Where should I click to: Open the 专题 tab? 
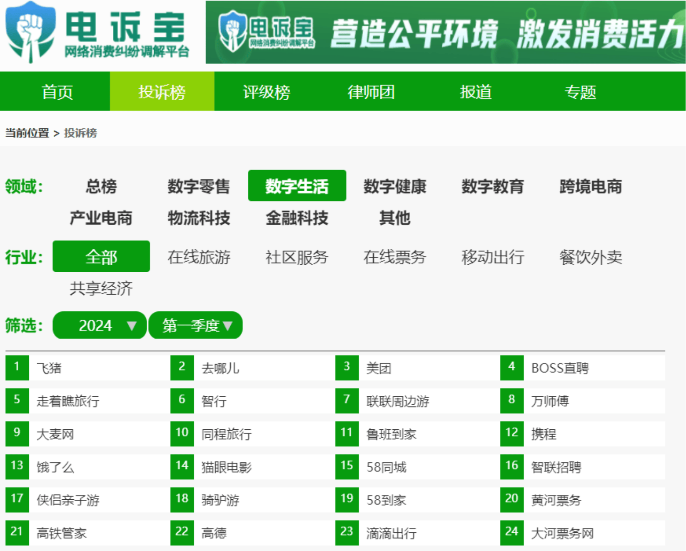(580, 92)
